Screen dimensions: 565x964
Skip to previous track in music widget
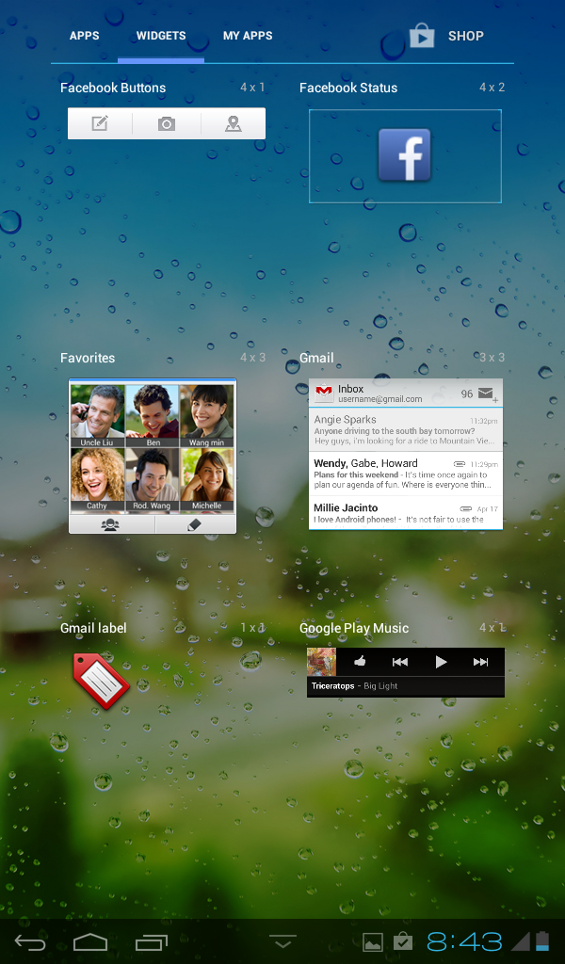400,662
